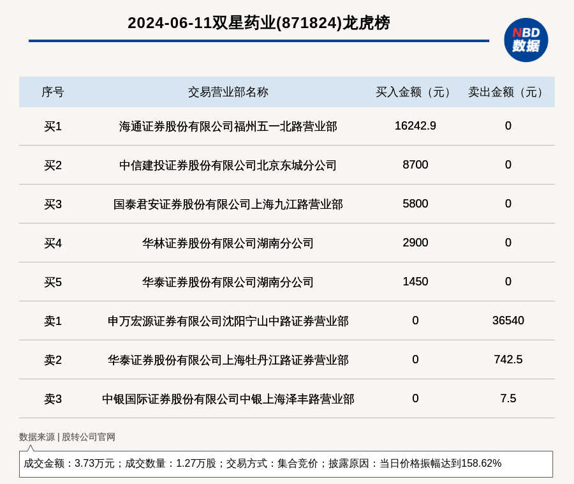Image resolution: width=574 pixels, height=484 pixels.
Task: Click 中银国际证券股份有限公司中银上海泽丰路营业部
Action: 228,398
